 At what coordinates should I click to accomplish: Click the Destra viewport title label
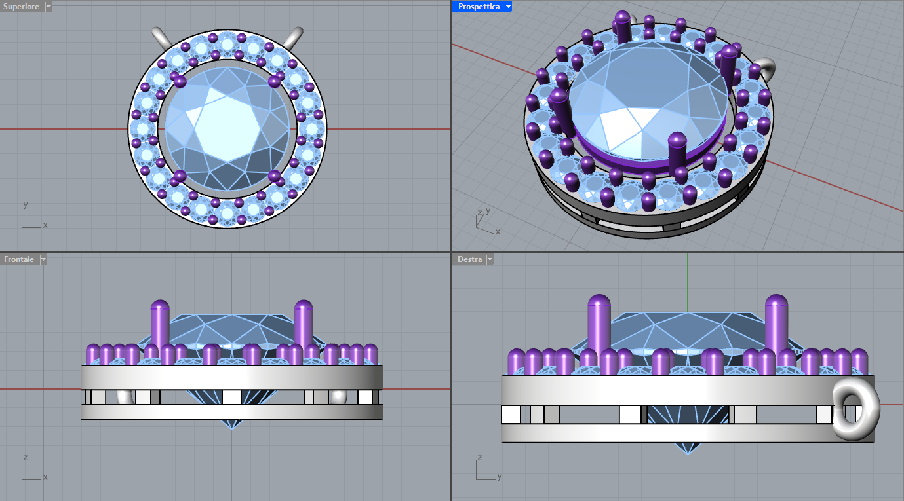pos(469,259)
